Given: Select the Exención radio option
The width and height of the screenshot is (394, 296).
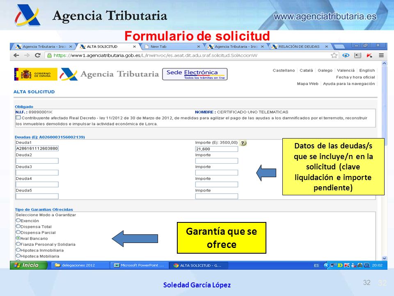Looking at the screenshot, I should point(18,220).
